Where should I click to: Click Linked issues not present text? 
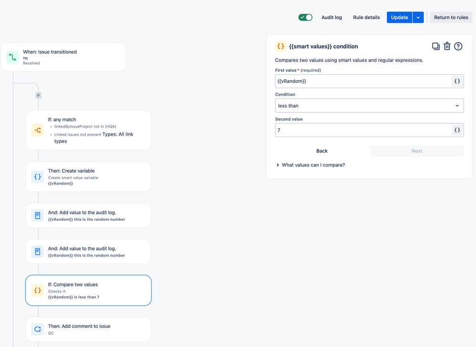click(x=78, y=134)
